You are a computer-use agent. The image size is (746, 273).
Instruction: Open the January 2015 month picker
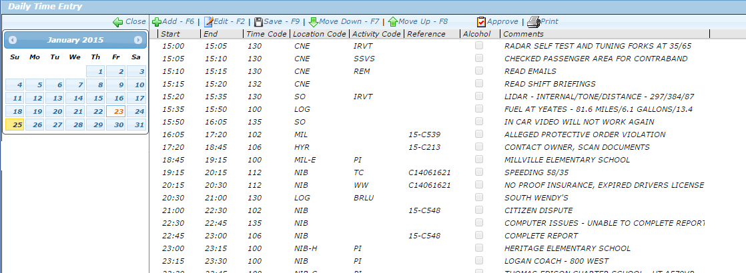click(75, 41)
